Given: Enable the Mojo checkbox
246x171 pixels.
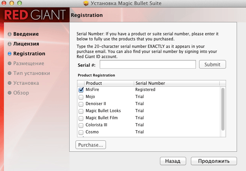Looking at the screenshot, I should 81,97.
